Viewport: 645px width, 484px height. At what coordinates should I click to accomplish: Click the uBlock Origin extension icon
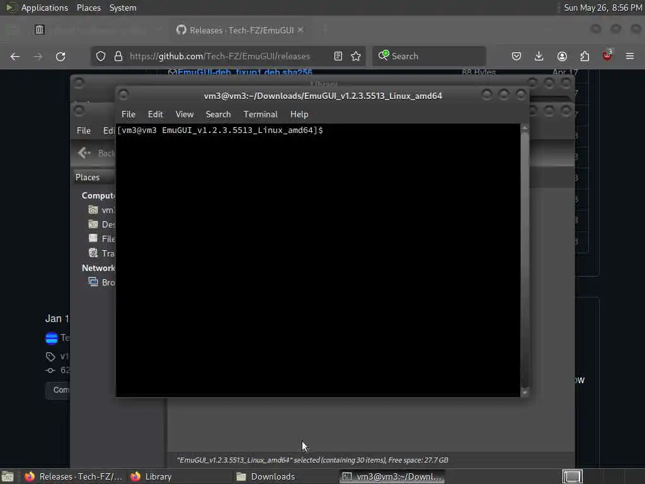[x=607, y=55]
